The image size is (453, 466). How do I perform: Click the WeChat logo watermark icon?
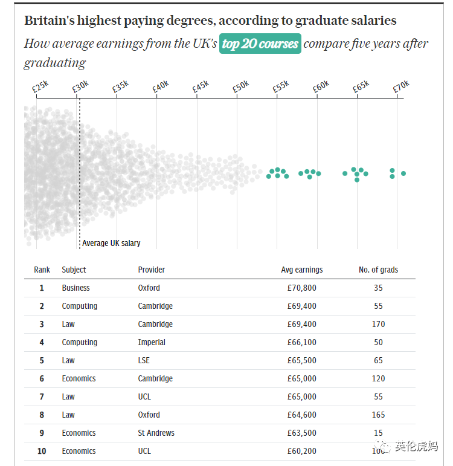[x=384, y=447]
